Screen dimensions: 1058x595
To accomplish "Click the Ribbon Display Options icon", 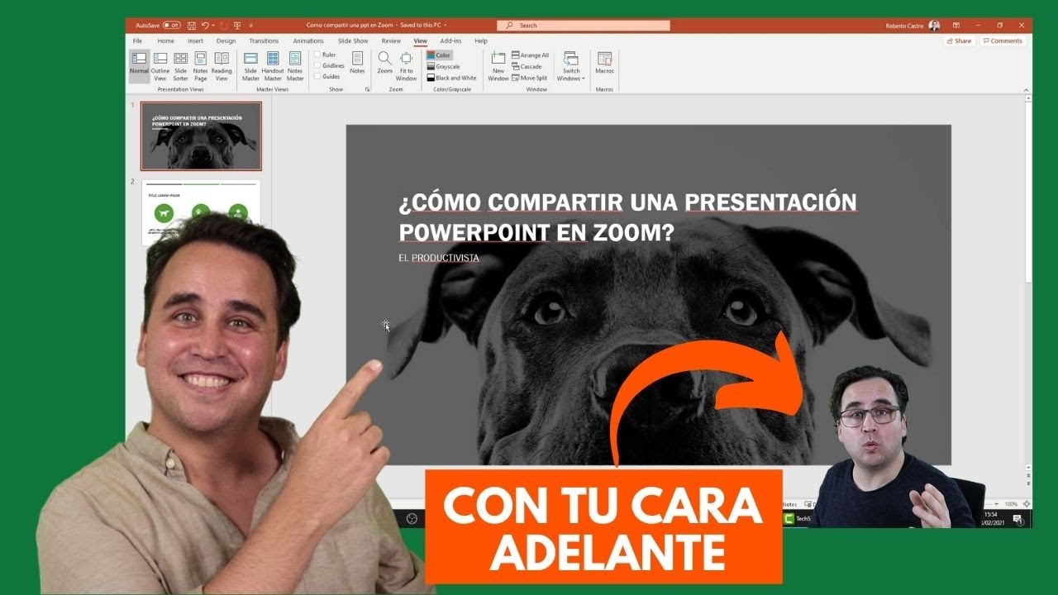I will (956, 26).
